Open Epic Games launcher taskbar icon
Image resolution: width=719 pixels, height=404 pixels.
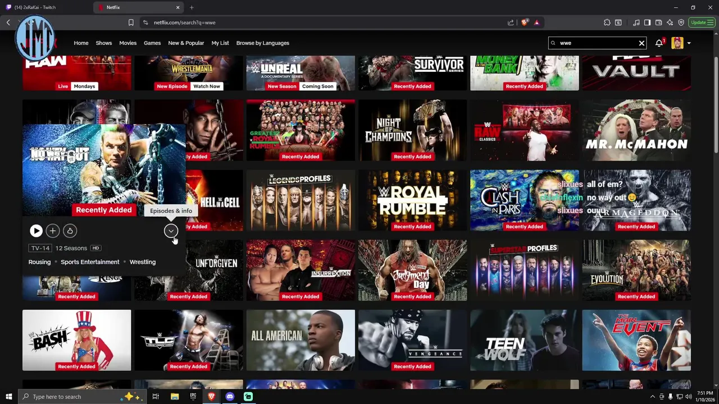click(193, 397)
